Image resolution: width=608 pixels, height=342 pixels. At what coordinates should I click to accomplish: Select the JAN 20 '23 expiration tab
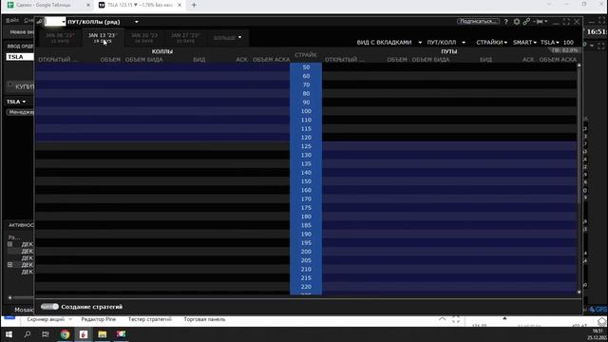tap(143, 38)
